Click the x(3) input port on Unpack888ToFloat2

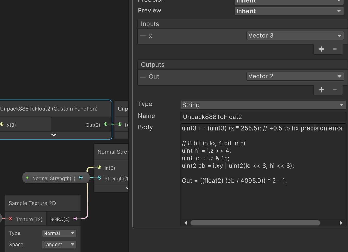[2, 124]
